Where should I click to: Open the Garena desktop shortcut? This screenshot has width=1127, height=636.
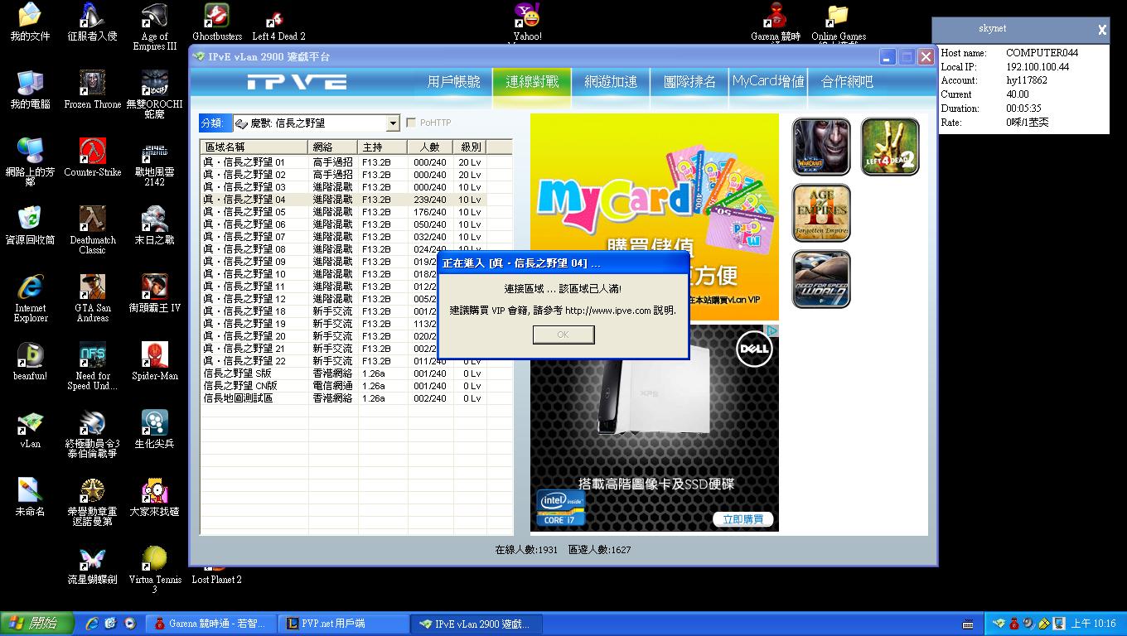click(776, 23)
